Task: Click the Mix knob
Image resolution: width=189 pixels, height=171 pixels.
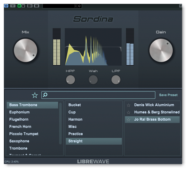Action: tap(26, 50)
